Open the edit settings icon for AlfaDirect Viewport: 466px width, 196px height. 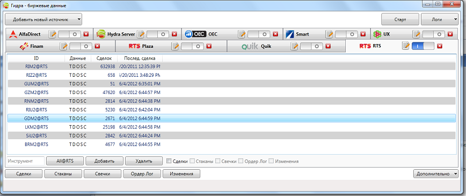point(52,34)
